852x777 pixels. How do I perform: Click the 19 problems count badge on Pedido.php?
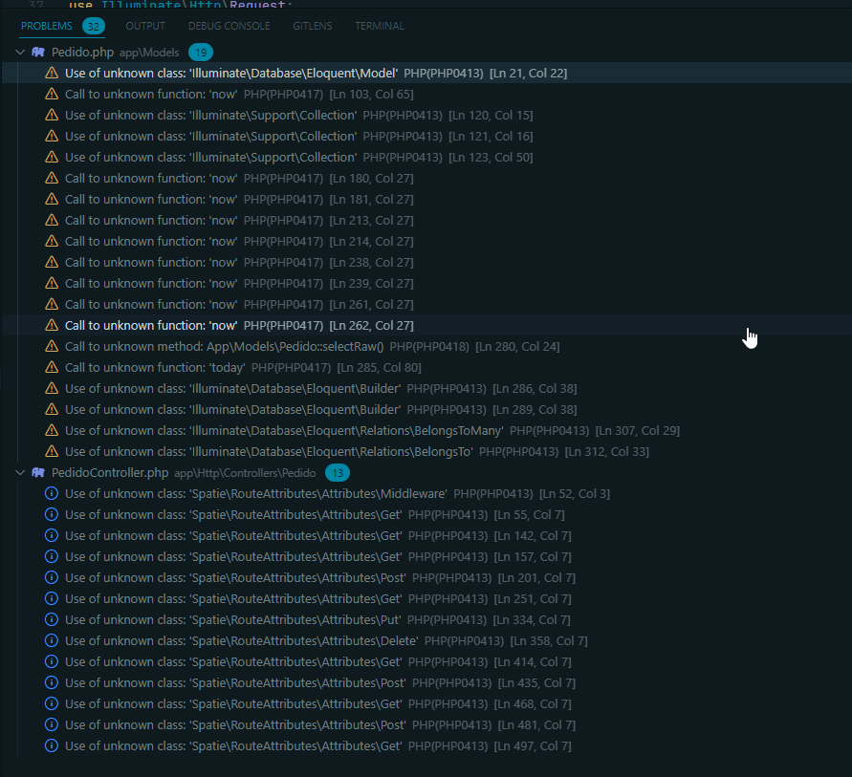[201, 52]
